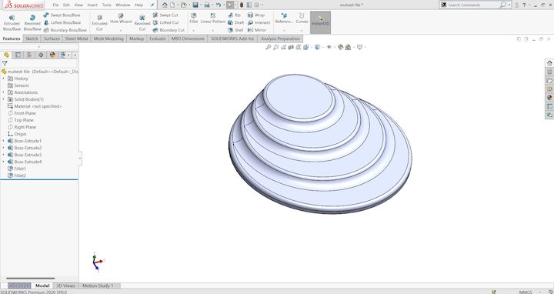Click the feature tree filter icon
The height and width of the screenshot is (294, 554).
click(x=5, y=64)
